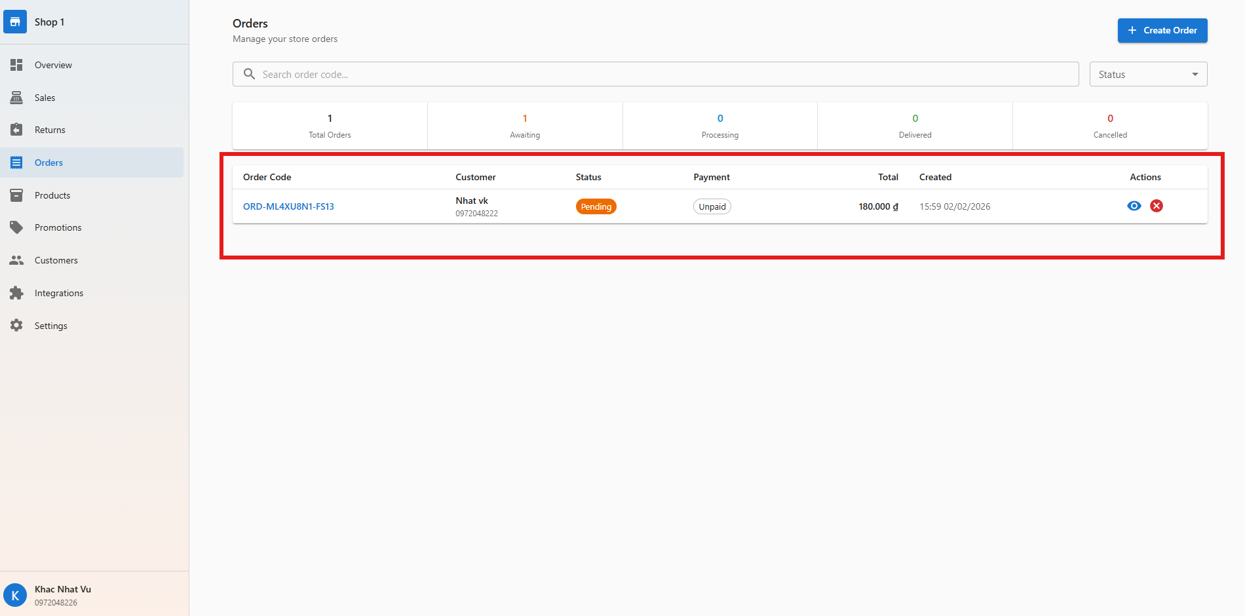Click the Unpaid payment badge
Image resolution: width=1245 pixels, height=616 pixels.
[x=712, y=206]
